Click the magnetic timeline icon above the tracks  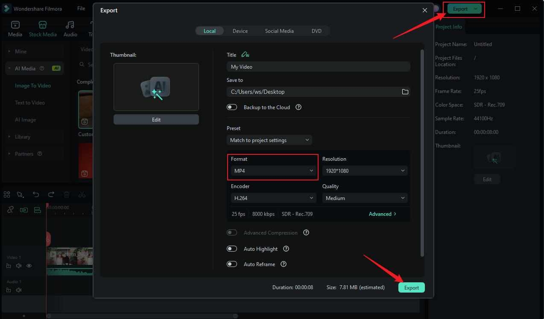(x=38, y=209)
